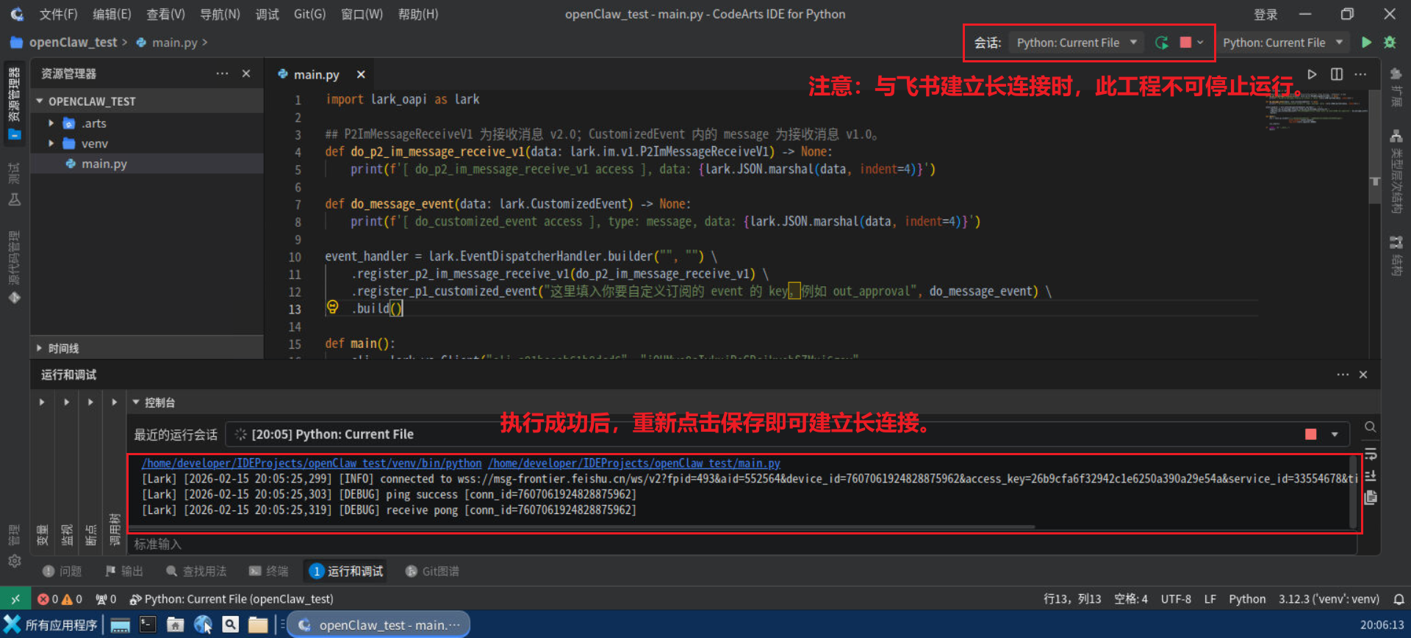The height and width of the screenshot is (638, 1411).
Task: Search in the console with magnifier icon
Action: click(x=1370, y=427)
